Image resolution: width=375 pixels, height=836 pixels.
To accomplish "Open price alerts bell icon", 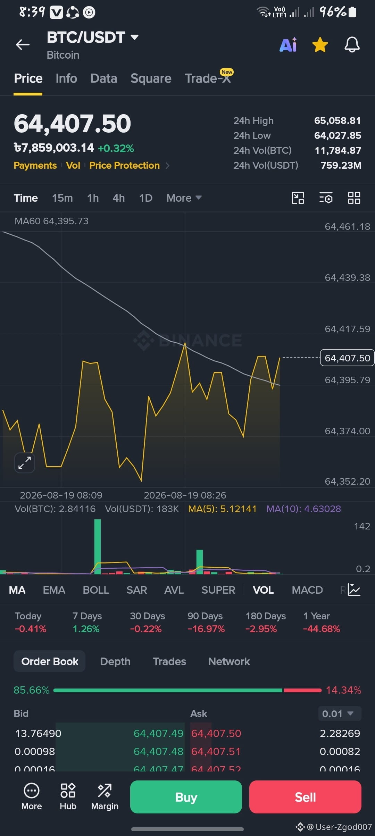I will coord(352,45).
